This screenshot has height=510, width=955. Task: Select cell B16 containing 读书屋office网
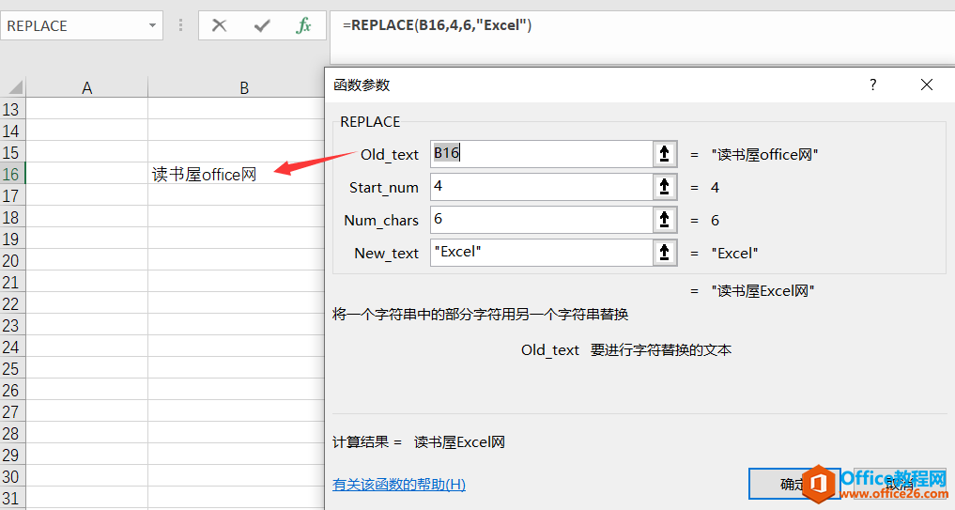point(237,174)
